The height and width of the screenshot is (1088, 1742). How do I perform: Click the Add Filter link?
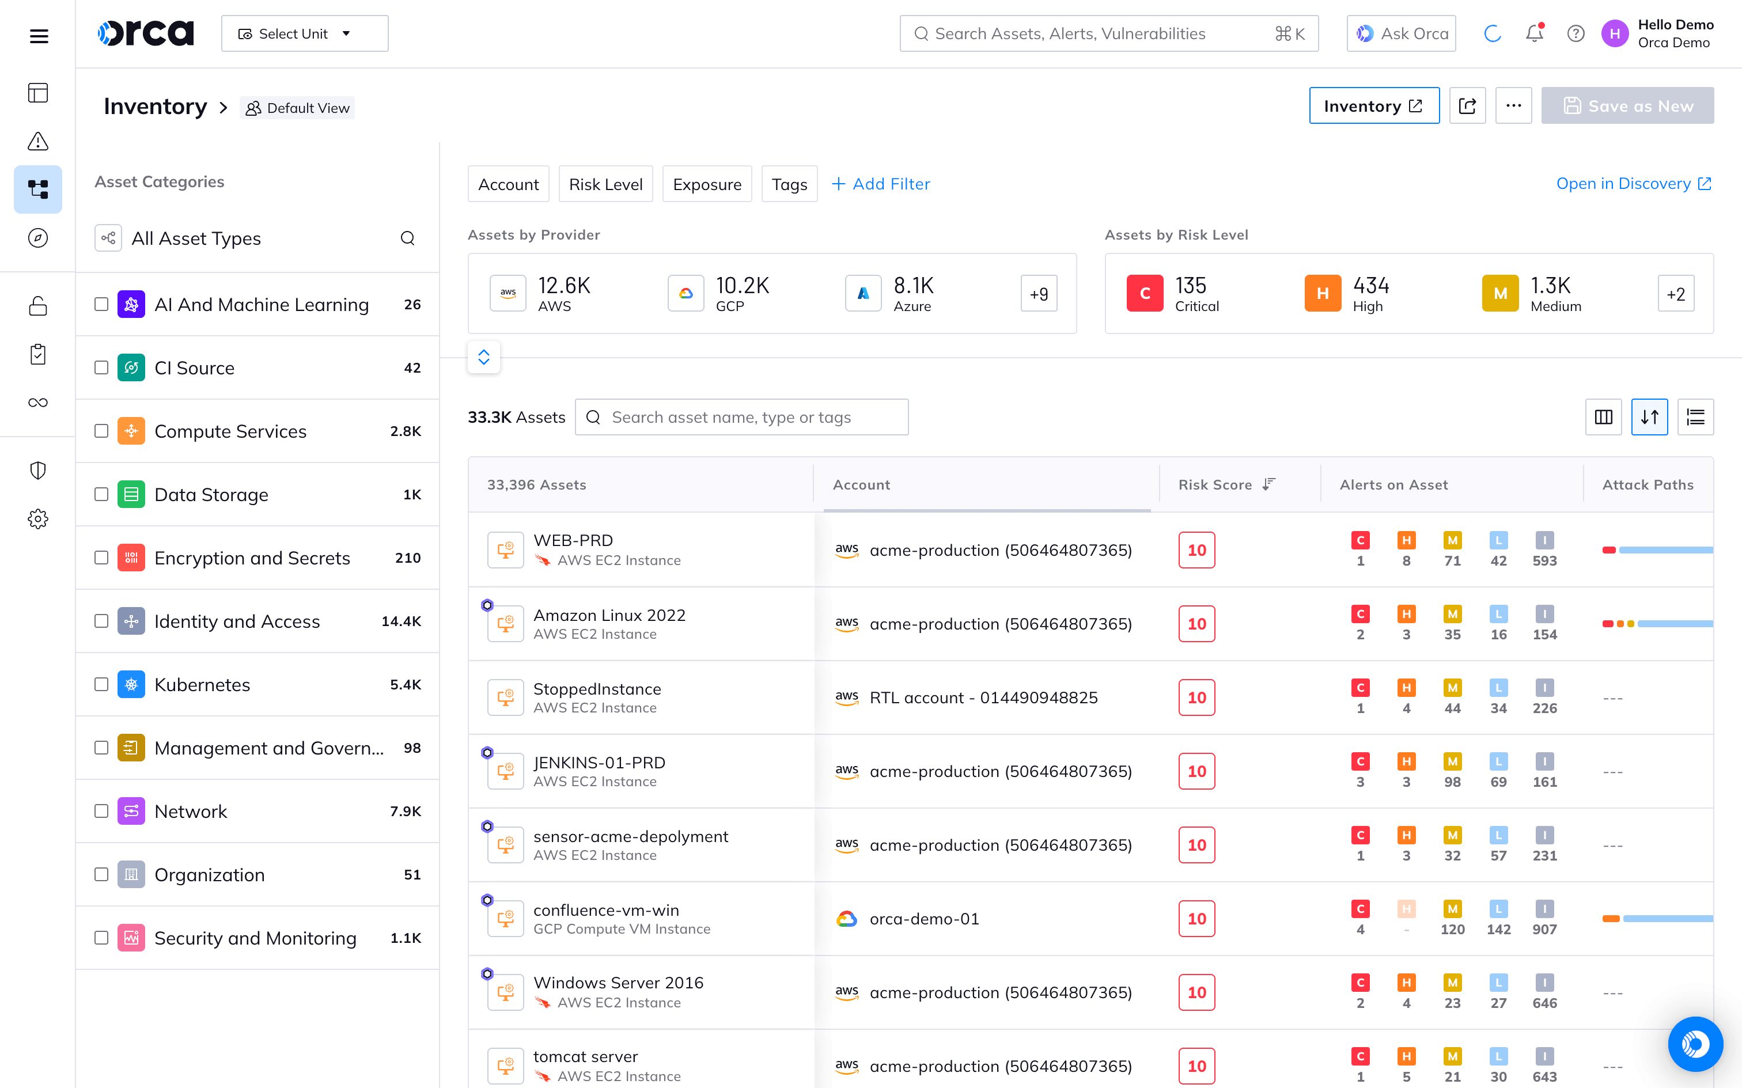[881, 184]
